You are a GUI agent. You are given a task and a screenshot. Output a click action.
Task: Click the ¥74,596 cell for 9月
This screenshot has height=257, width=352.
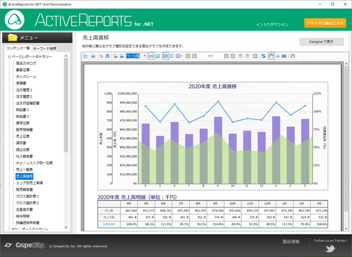[215, 211]
